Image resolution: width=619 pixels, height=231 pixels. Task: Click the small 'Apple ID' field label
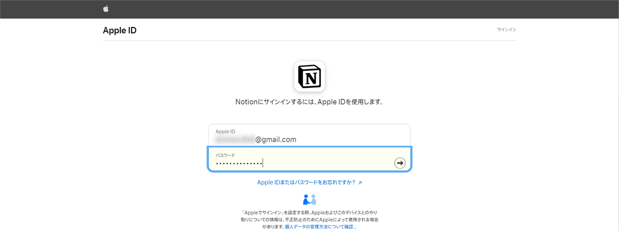(x=225, y=131)
